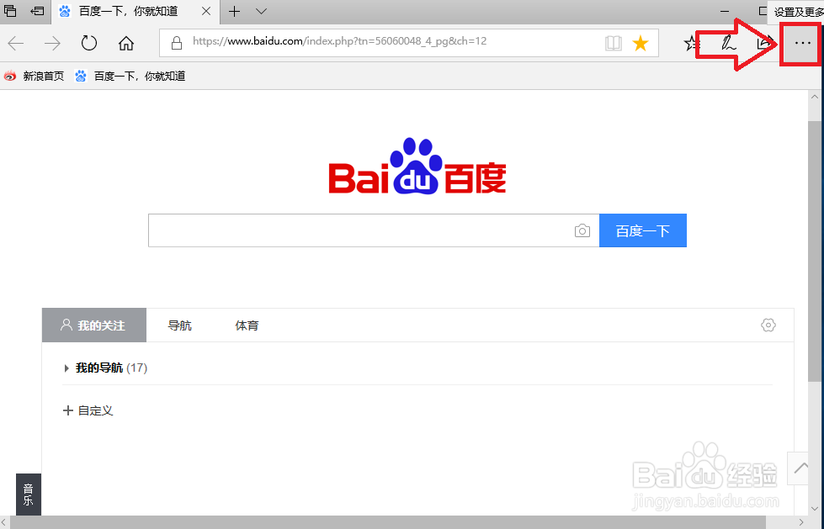
Task: Click the vertical scrollbar down arrow
Action: pyautogui.click(x=815, y=509)
